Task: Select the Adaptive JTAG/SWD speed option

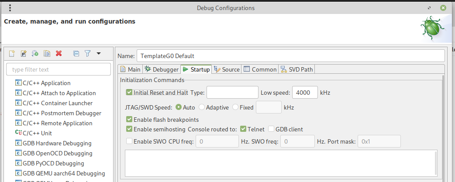Action: 201,107
